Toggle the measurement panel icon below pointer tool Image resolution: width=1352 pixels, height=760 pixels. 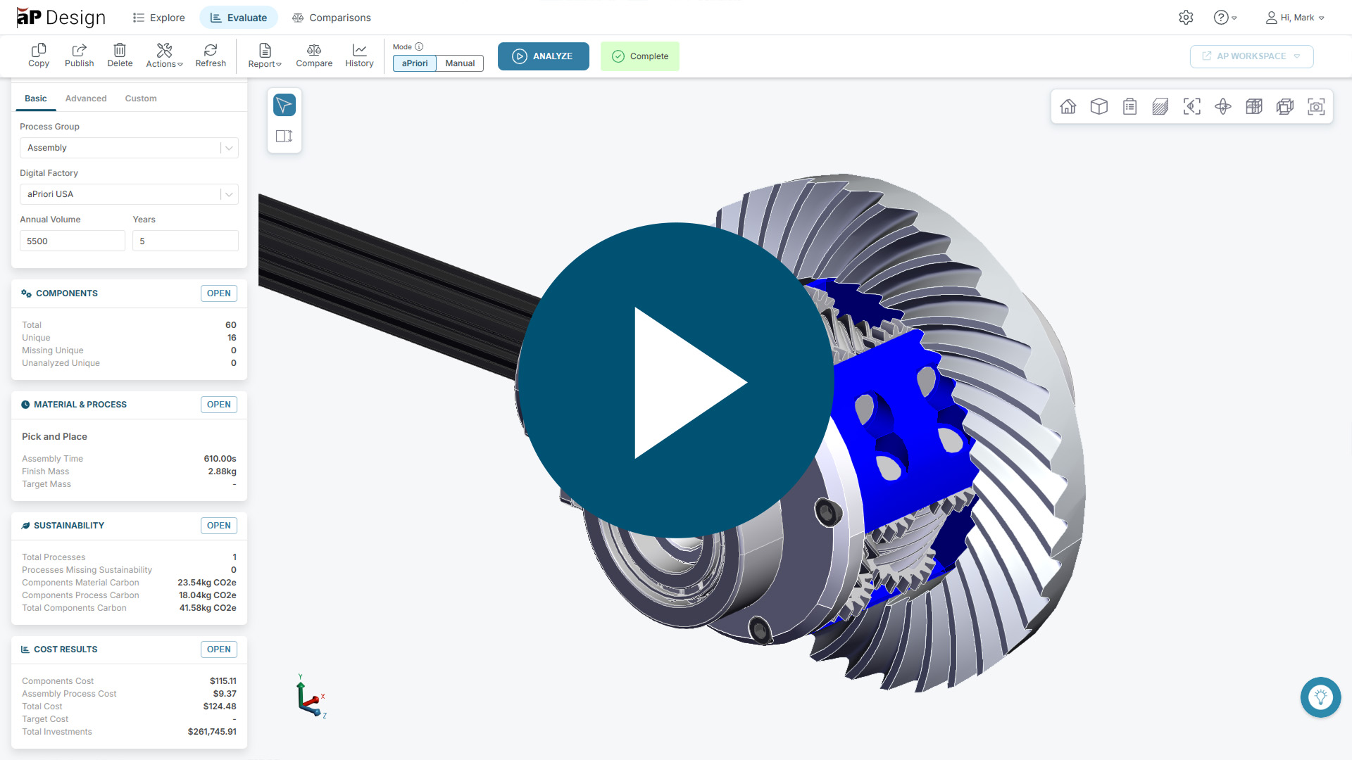click(x=284, y=136)
